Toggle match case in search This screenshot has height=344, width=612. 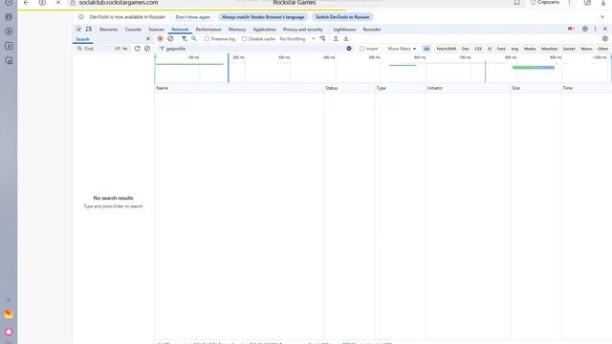pyautogui.click(x=125, y=49)
